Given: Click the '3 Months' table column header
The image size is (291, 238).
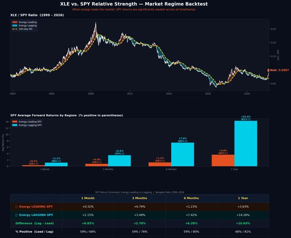Looking at the screenshot, I should click(x=139, y=198).
